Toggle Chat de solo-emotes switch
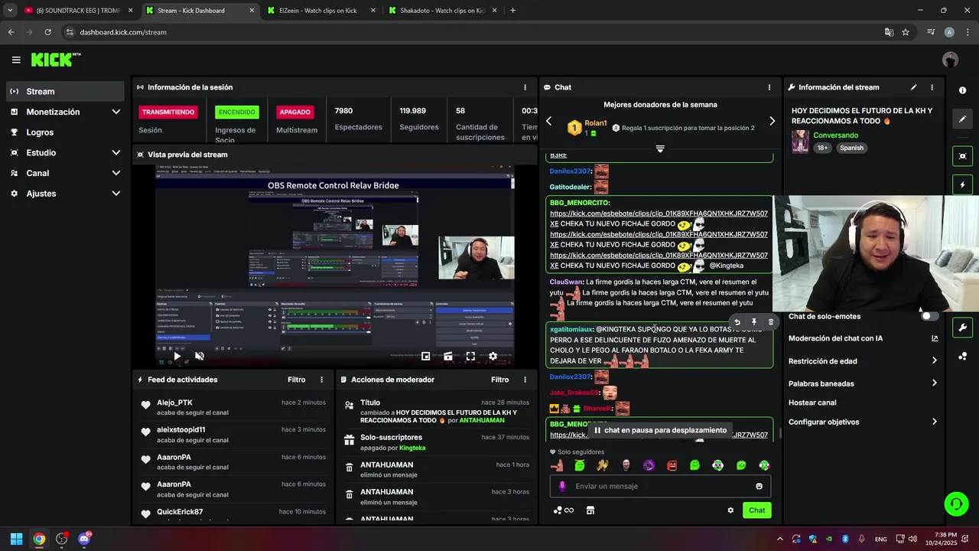The height and width of the screenshot is (551, 979). 929,316
